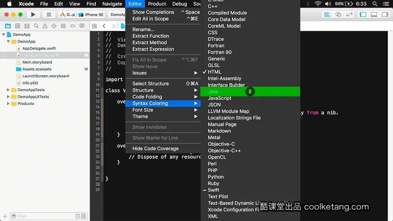Open the Issues submenu
This screenshot has height=221, width=393.
[163, 73]
